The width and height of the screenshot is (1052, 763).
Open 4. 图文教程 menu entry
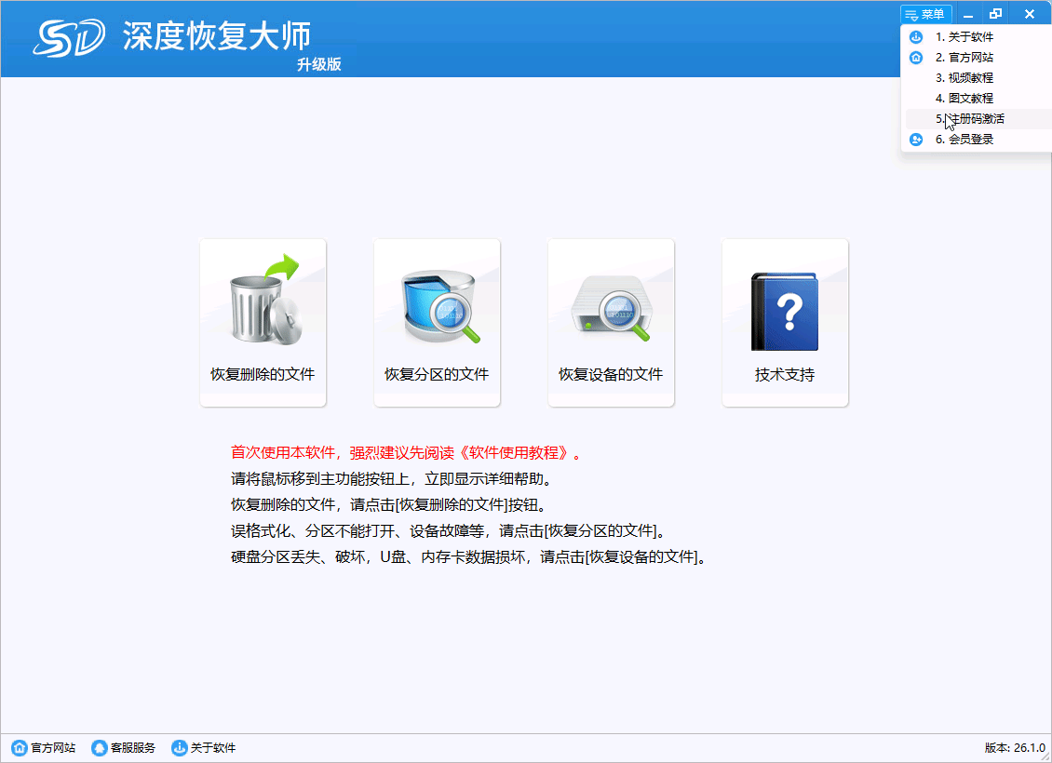(964, 99)
